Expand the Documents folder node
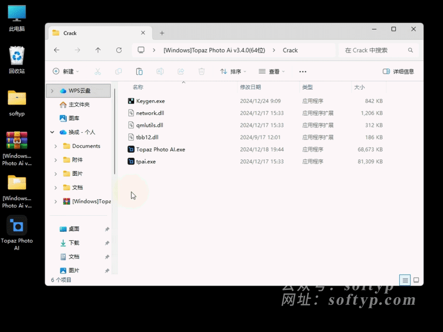 point(56,146)
